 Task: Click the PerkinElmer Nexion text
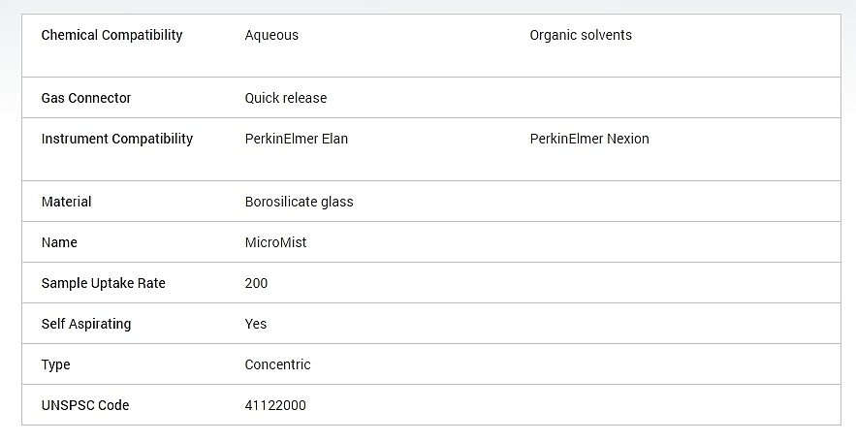(x=589, y=140)
